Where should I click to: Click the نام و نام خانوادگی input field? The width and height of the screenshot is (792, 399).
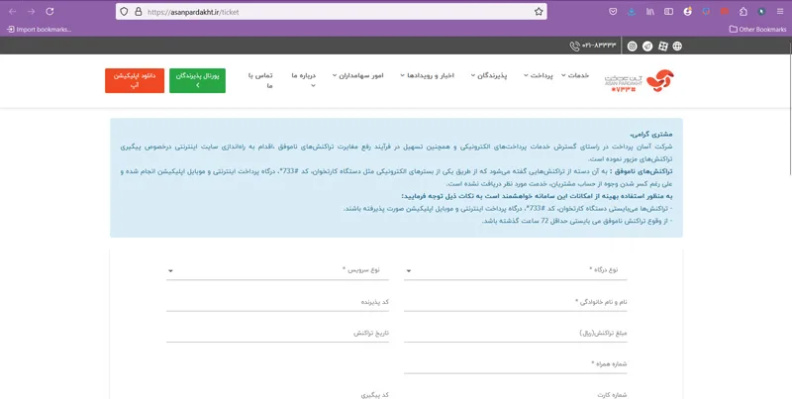point(515,302)
